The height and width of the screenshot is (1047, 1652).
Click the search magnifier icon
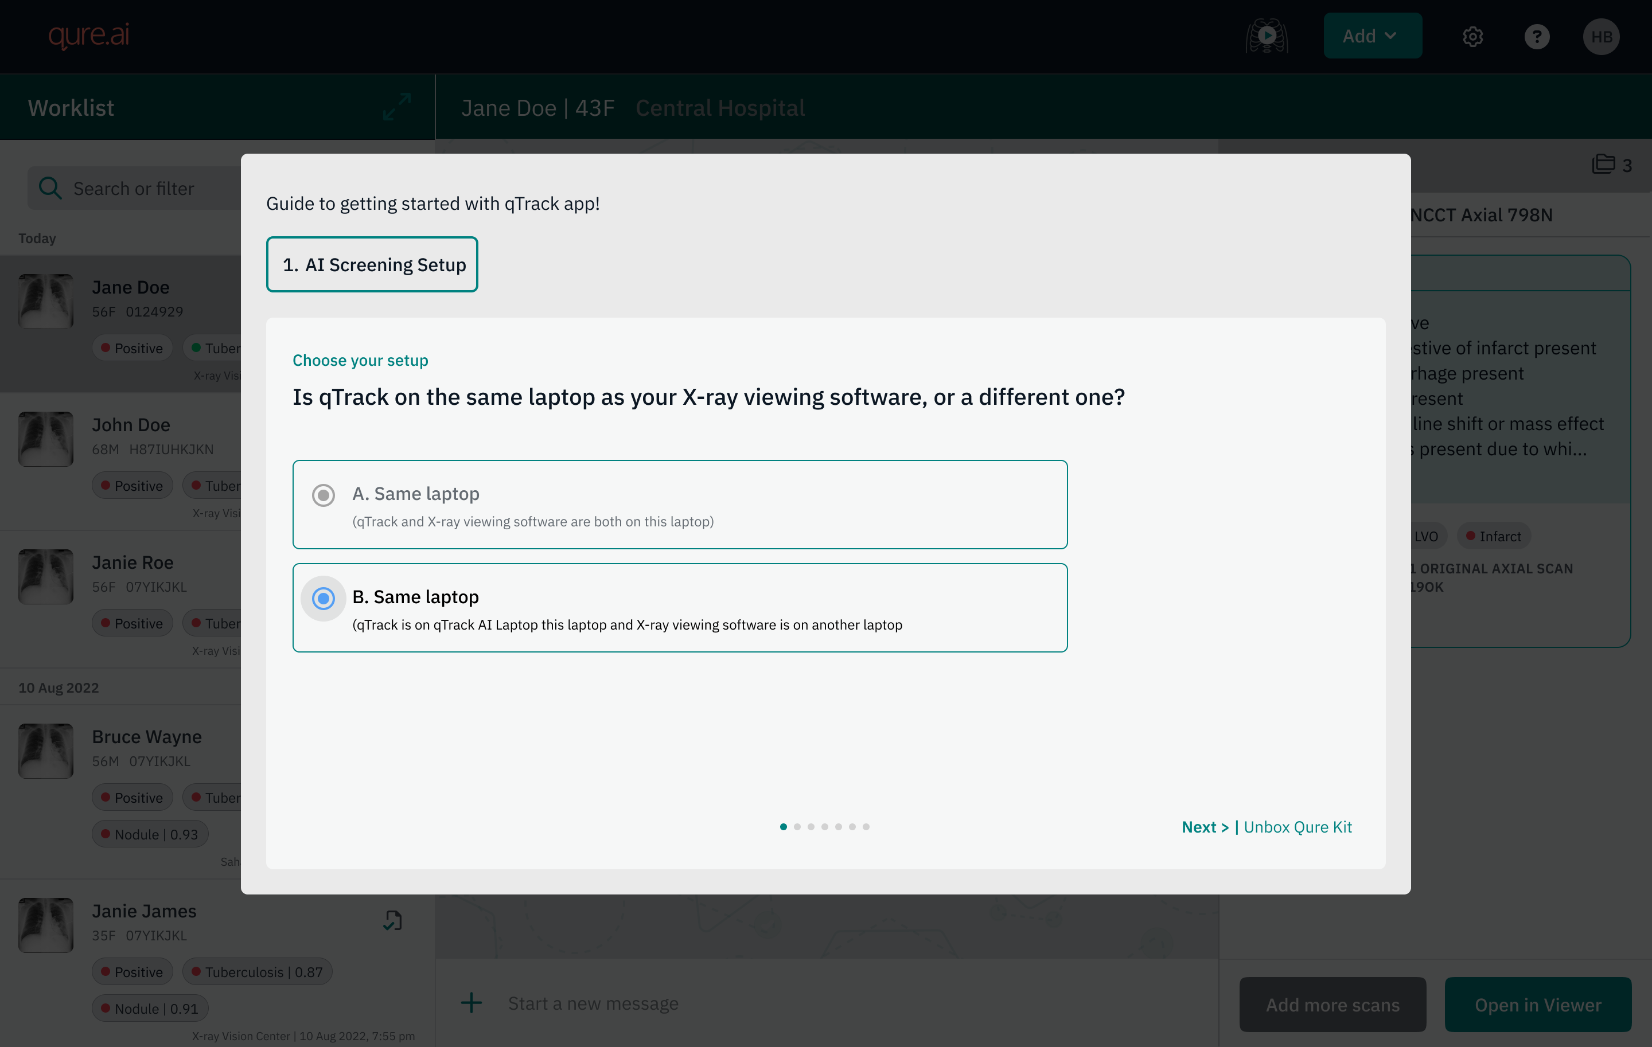coord(50,188)
